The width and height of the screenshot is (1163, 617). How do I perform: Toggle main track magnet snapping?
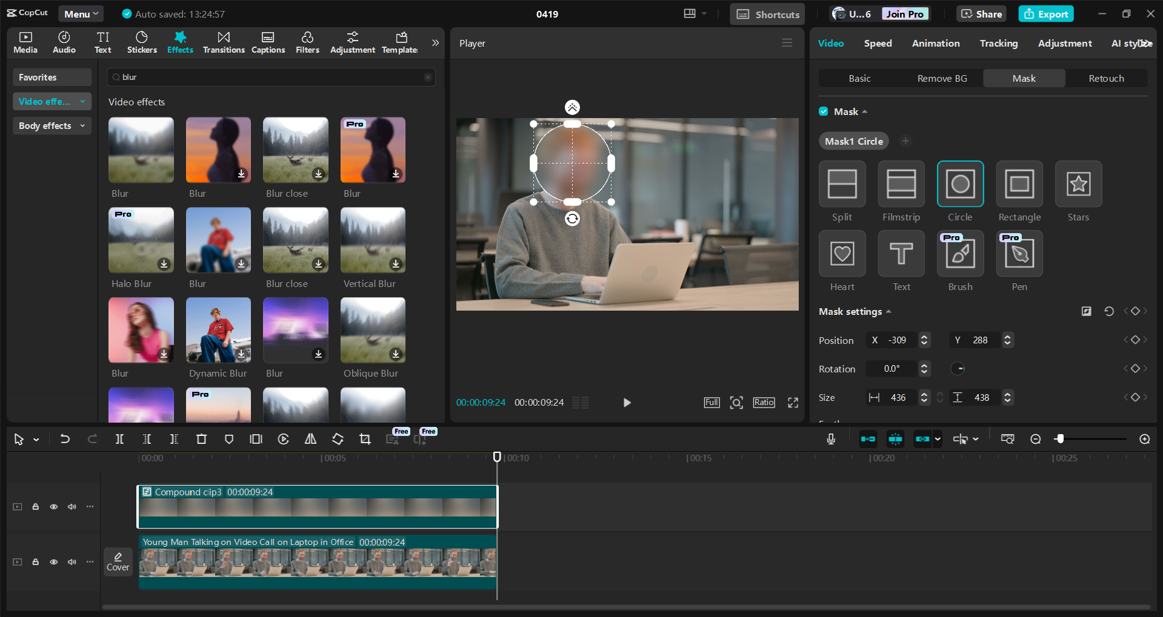tap(868, 439)
